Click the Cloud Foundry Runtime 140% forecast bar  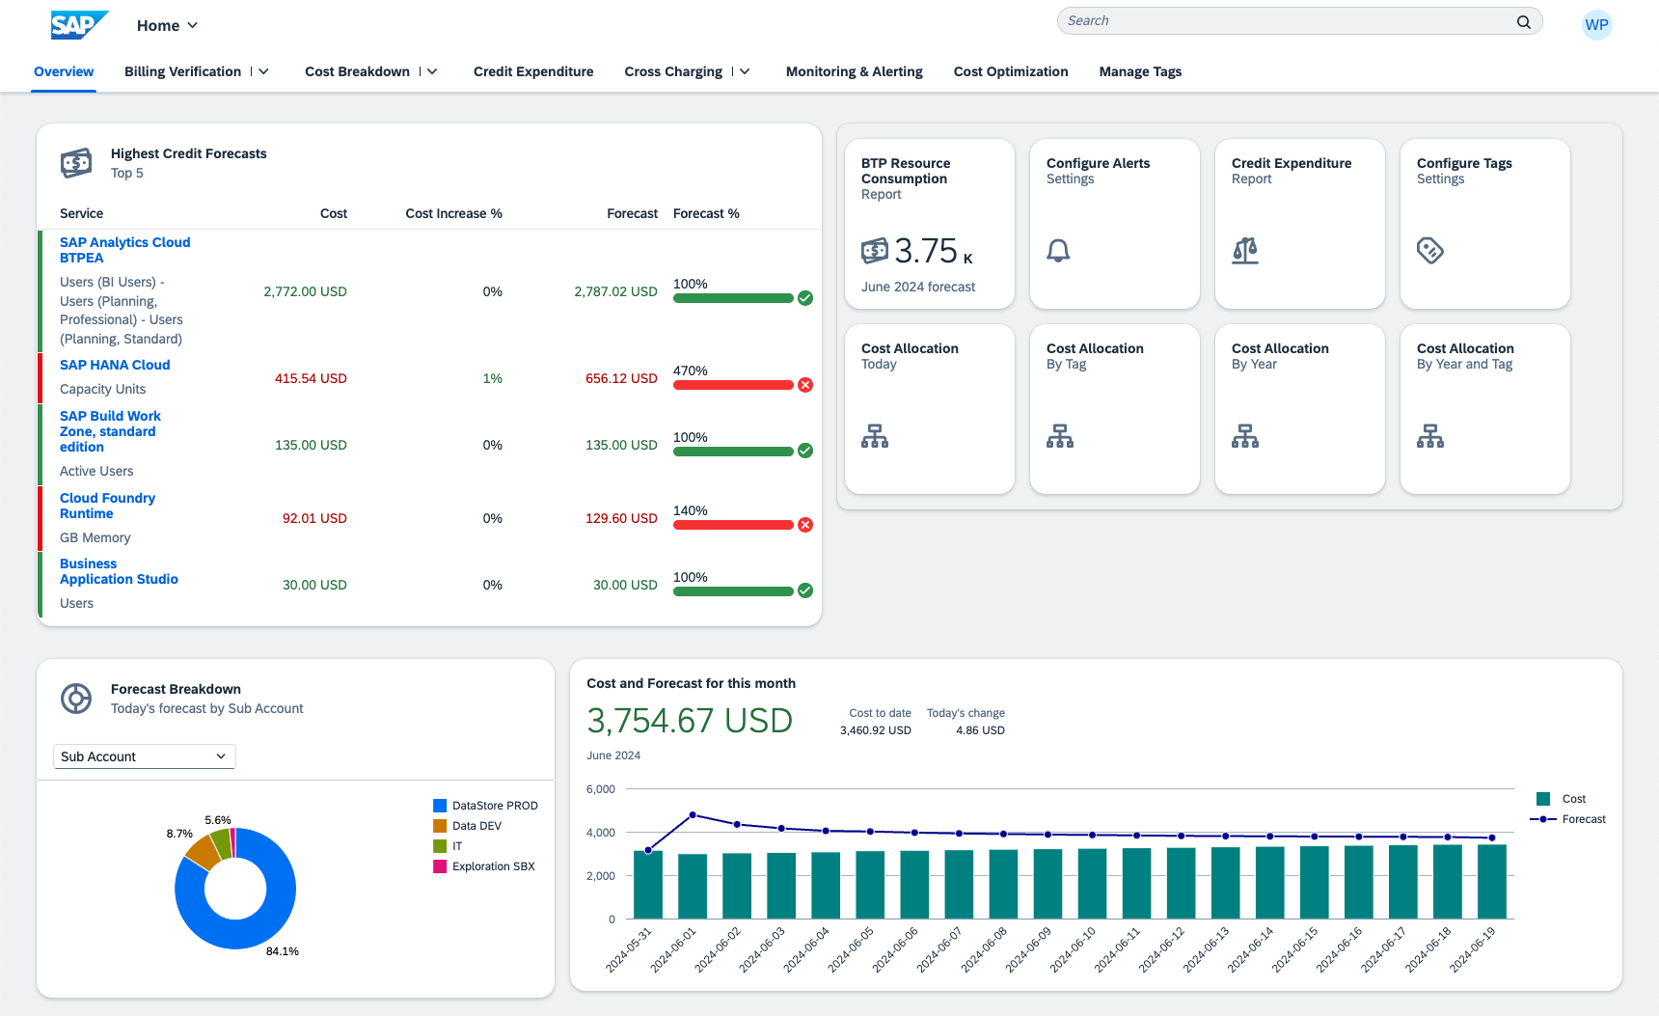733,525
